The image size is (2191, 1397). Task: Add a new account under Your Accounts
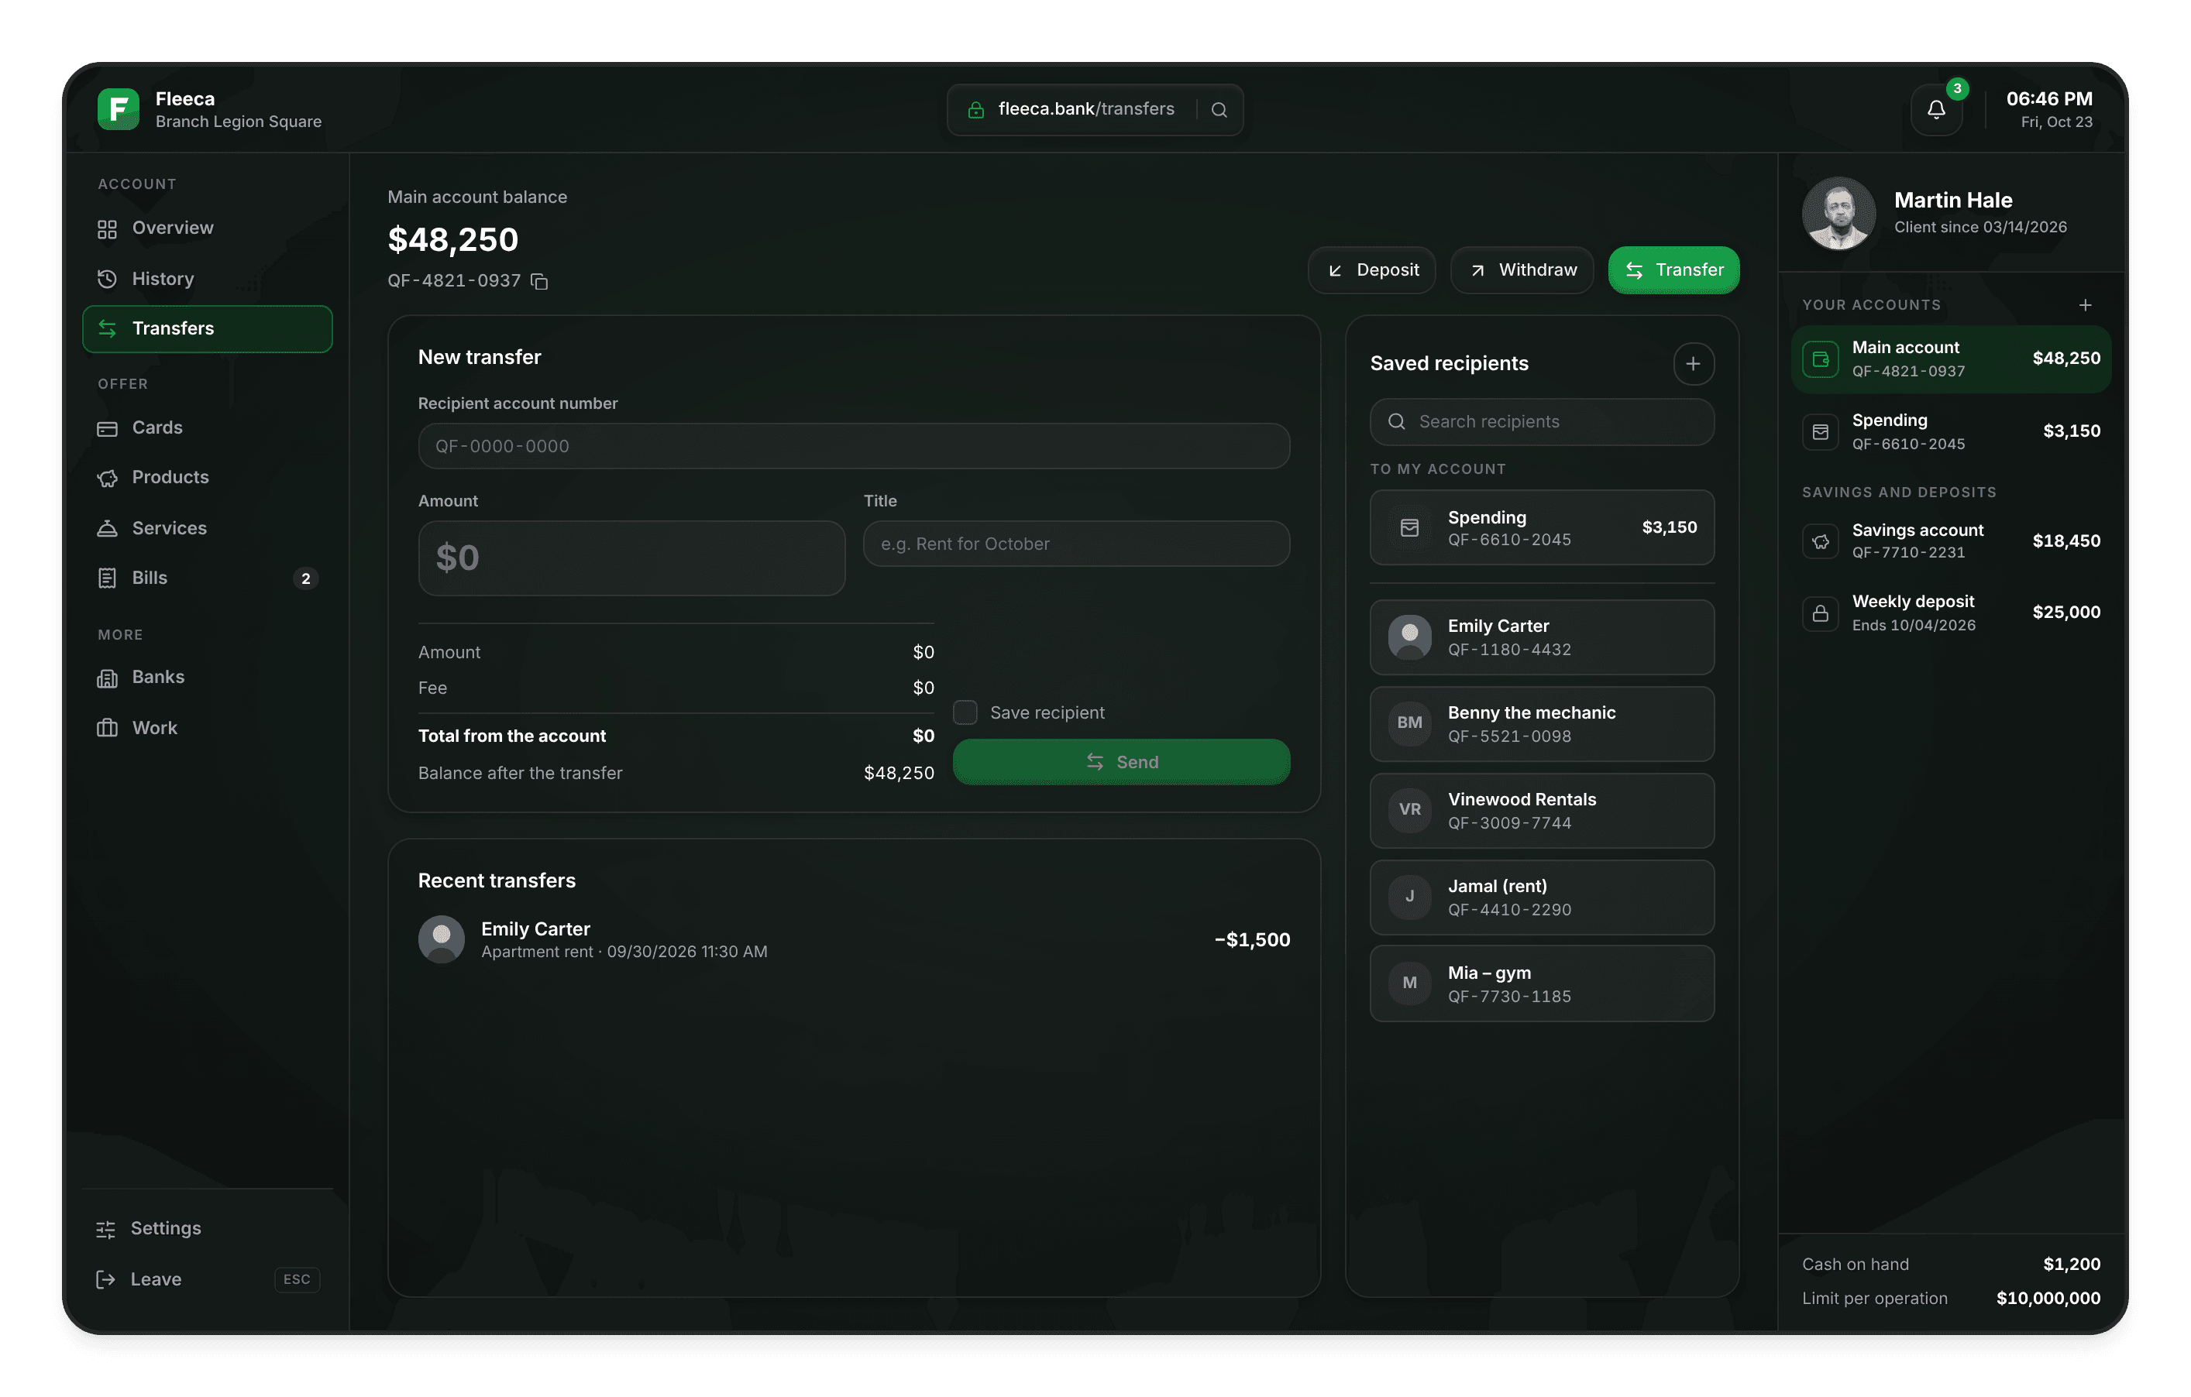click(2086, 306)
